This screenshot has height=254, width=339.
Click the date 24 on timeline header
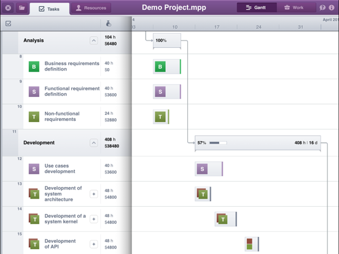coord(259,27)
